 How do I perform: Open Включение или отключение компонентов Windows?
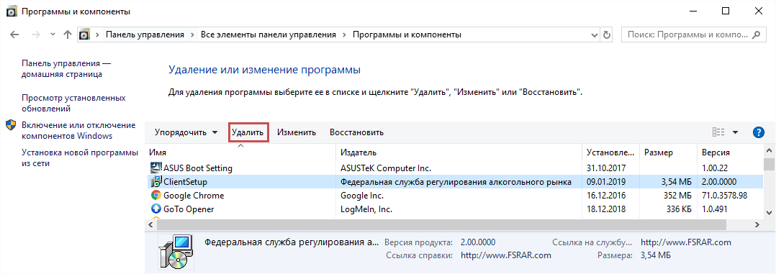[78, 131]
